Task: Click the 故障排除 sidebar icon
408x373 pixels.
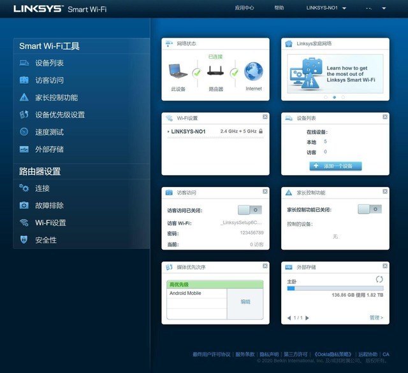Action: pos(24,206)
